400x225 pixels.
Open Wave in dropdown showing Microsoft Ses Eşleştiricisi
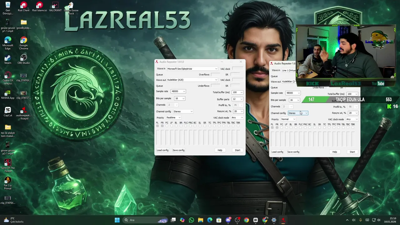(192, 69)
